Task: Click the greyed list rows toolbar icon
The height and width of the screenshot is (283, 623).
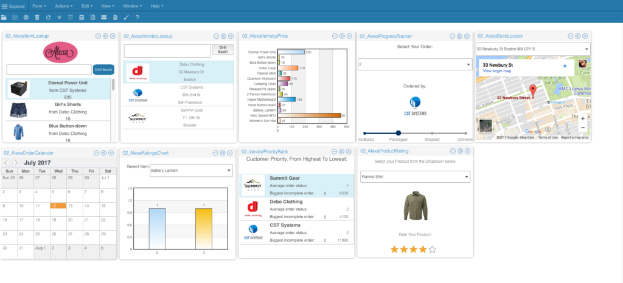Action: coord(71,18)
